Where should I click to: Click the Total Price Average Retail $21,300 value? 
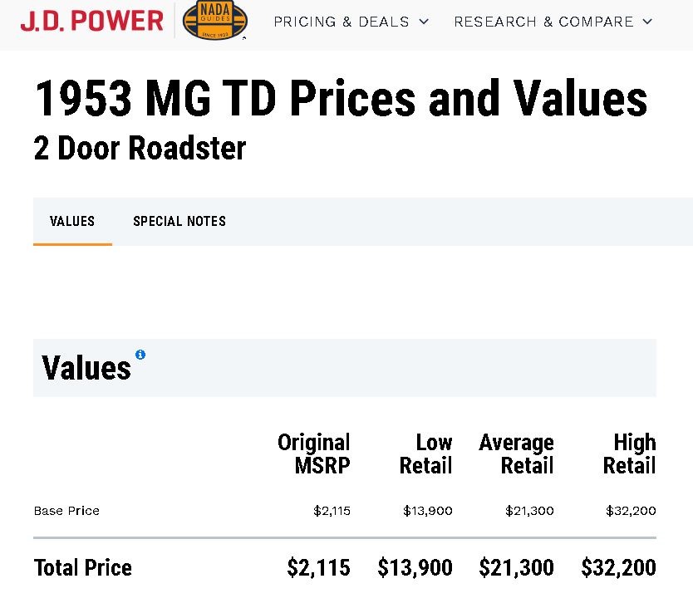(516, 568)
